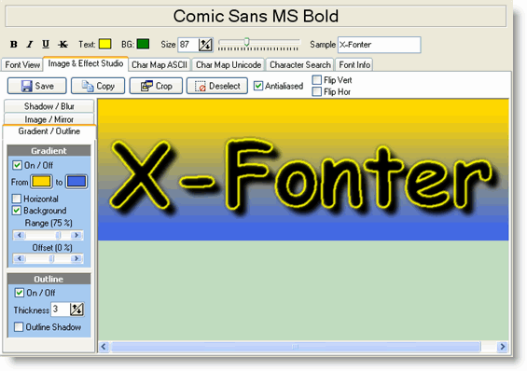Click the Offset slider thumb

point(51,258)
